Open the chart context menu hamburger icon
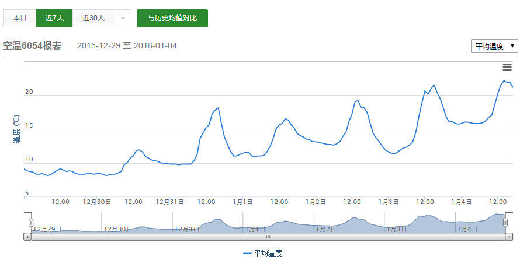This screenshot has height=260, width=520. point(507,68)
